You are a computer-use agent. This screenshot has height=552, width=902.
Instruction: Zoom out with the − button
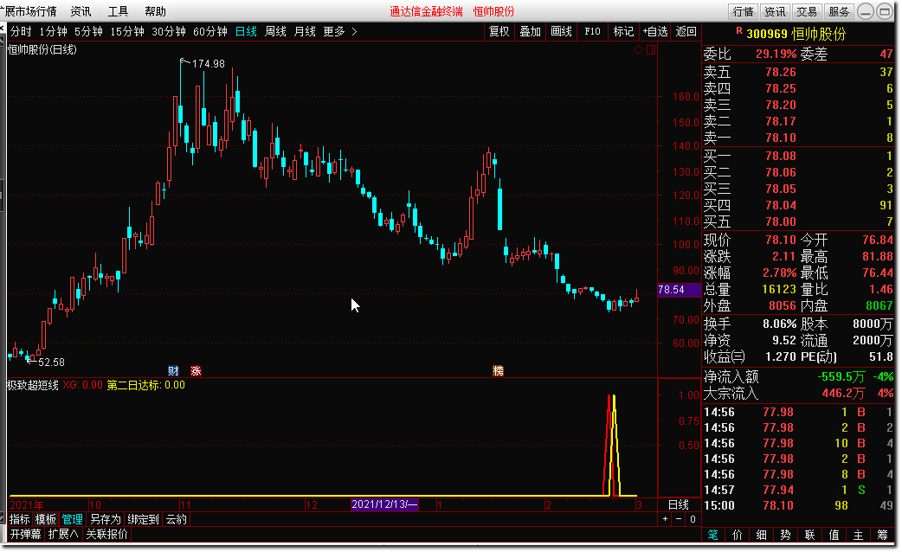coord(679,519)
